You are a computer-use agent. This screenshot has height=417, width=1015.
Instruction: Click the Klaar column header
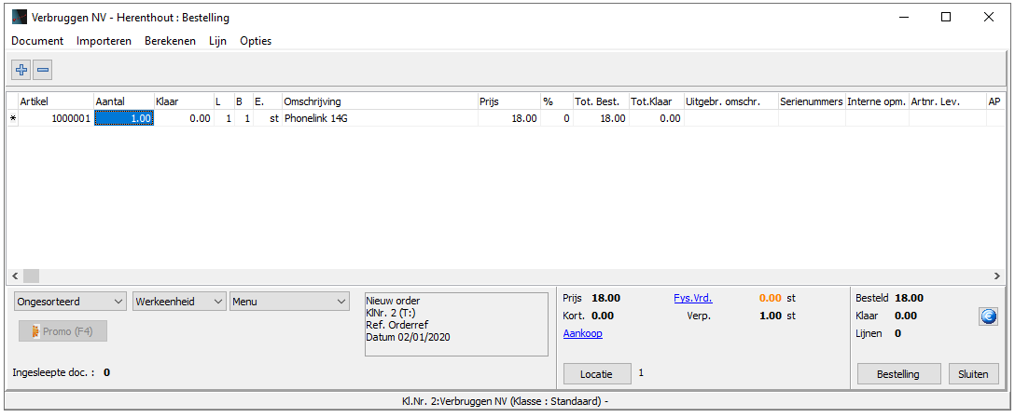183,101
